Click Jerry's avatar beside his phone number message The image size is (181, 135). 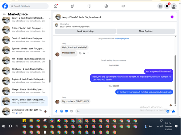[x=58, y=102]
